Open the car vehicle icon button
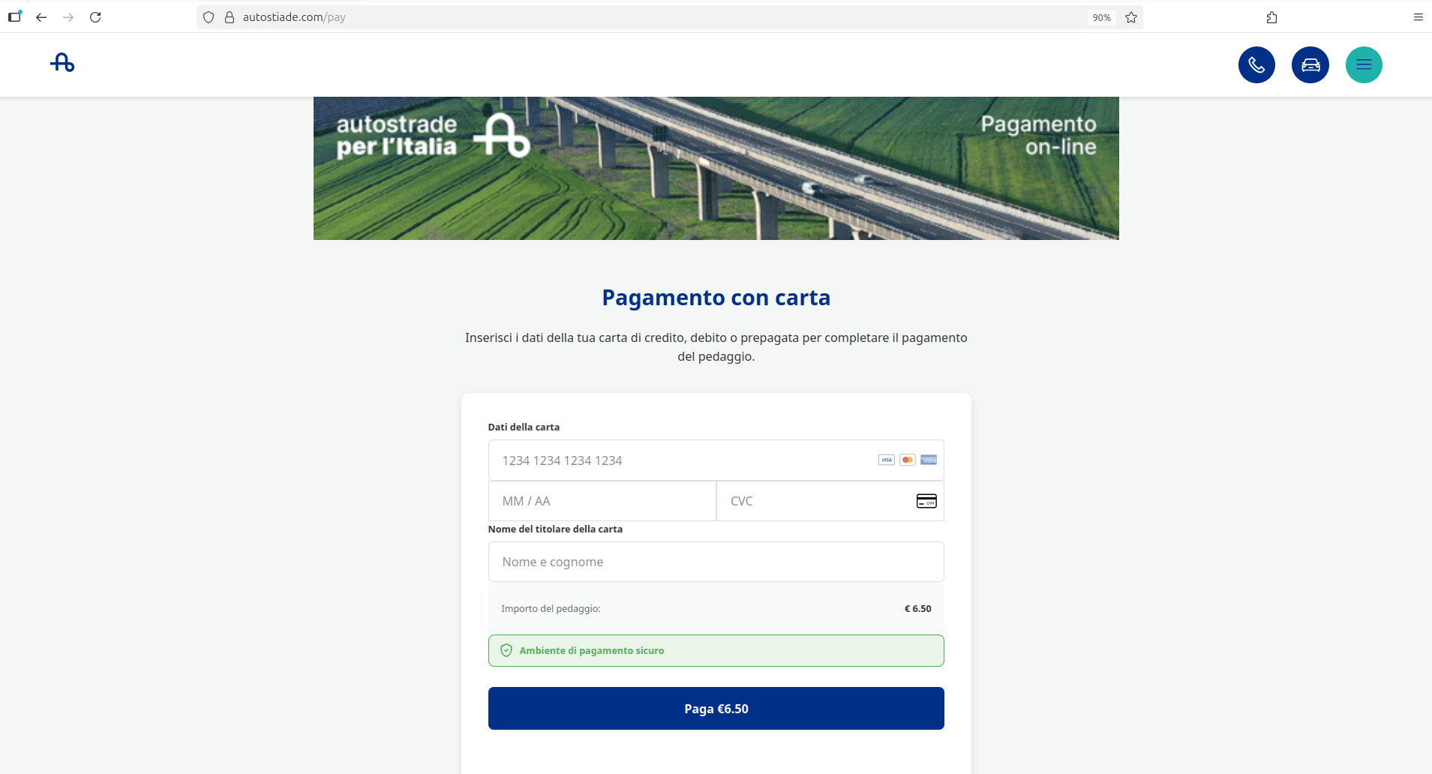The height and width of the screenshot is (774, 1432). (x=1310, y=64)
